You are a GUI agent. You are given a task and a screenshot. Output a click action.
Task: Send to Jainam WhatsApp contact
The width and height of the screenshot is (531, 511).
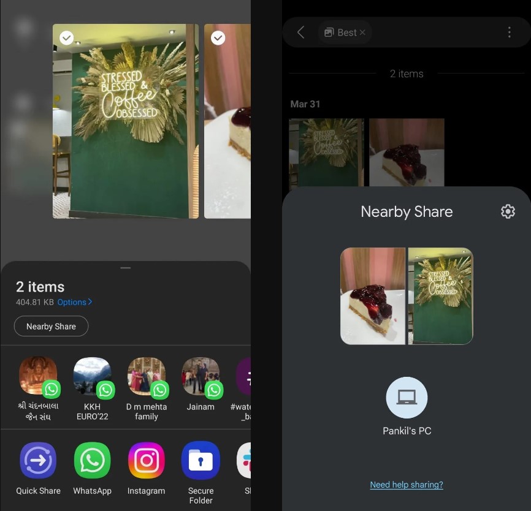click(x=201, y=377)
